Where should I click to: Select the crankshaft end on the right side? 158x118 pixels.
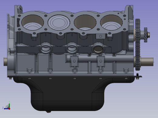click(147, 62)
